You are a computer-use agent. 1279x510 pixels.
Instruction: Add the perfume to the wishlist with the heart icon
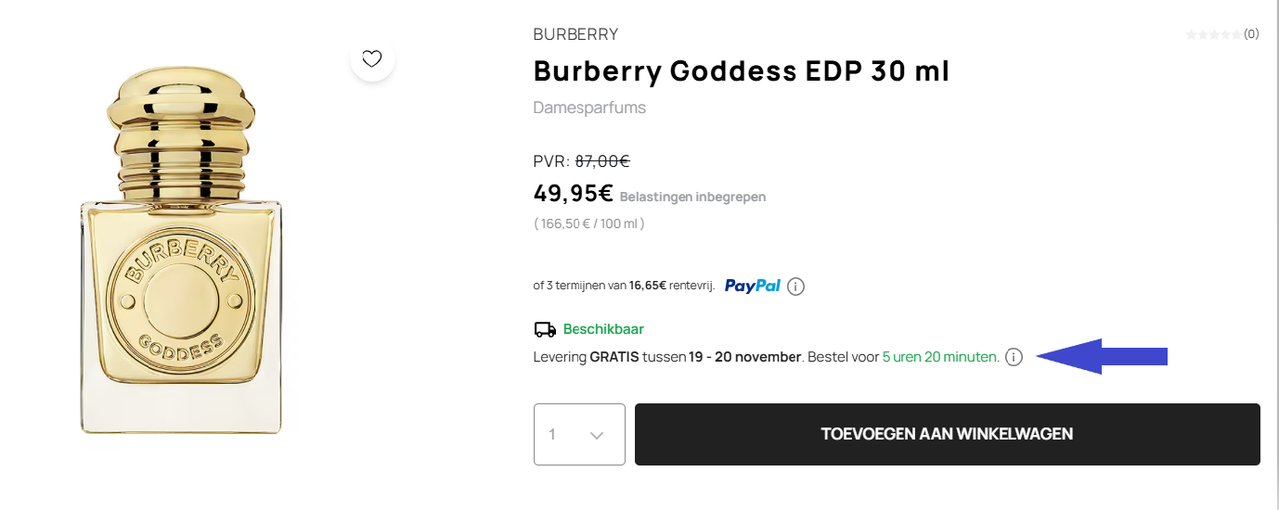(372, 59)
